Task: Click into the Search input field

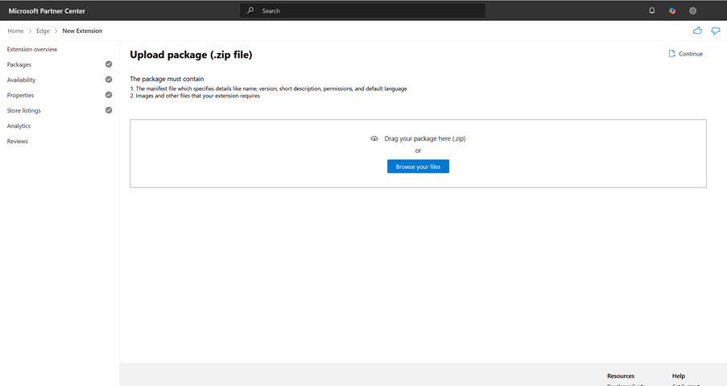Action: 362,10
